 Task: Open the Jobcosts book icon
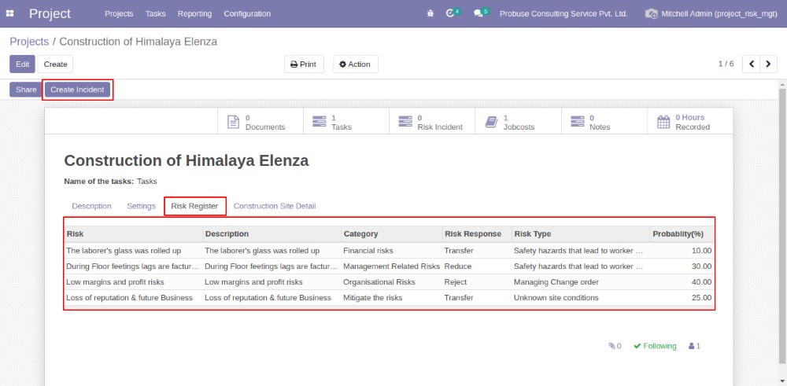(x=491, y=122)
